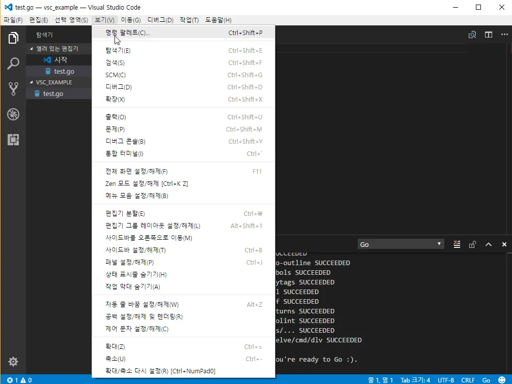Toggle 사이드바 설정/해제(T)
The width and height of the screenshot is (512, 384).
click(x=184, y=250)
